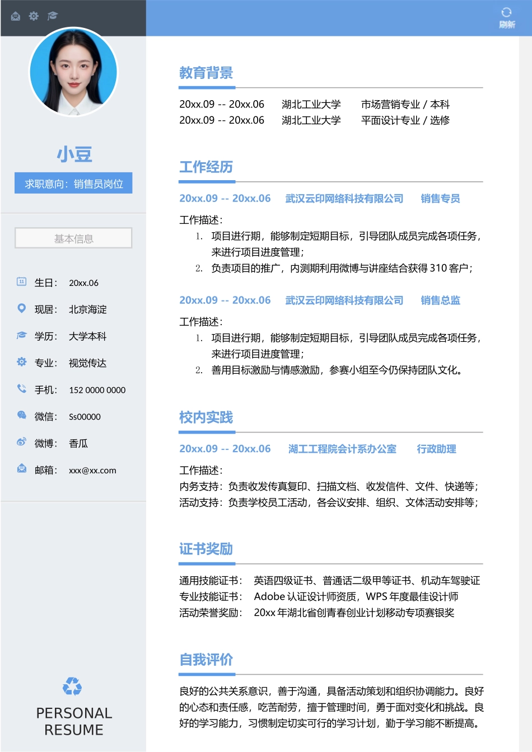Viewport: 532px width, 752px height.
Task: Click the 证书奖励 section heading
Action: [206, 549]
